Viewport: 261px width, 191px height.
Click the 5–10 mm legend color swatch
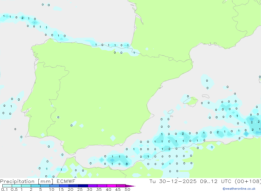click(45, 186)
